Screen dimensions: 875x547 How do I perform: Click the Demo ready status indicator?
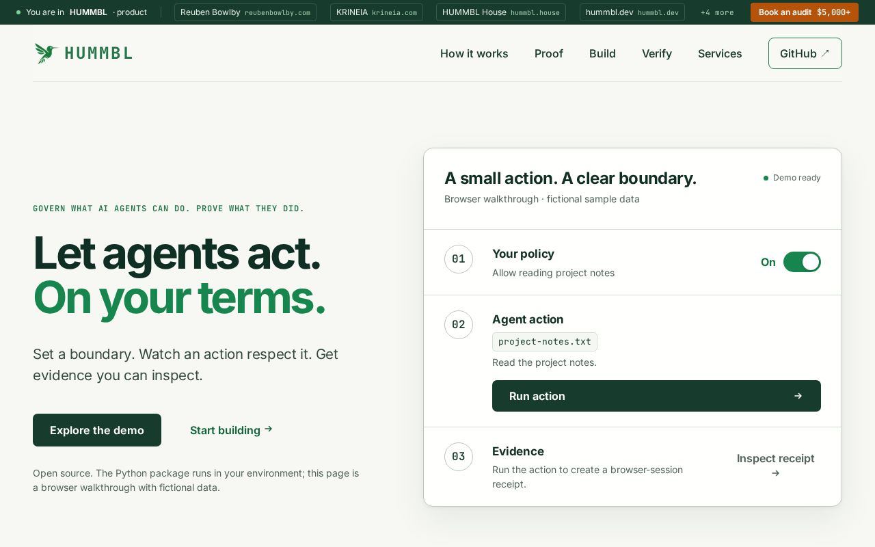point(792,178)
